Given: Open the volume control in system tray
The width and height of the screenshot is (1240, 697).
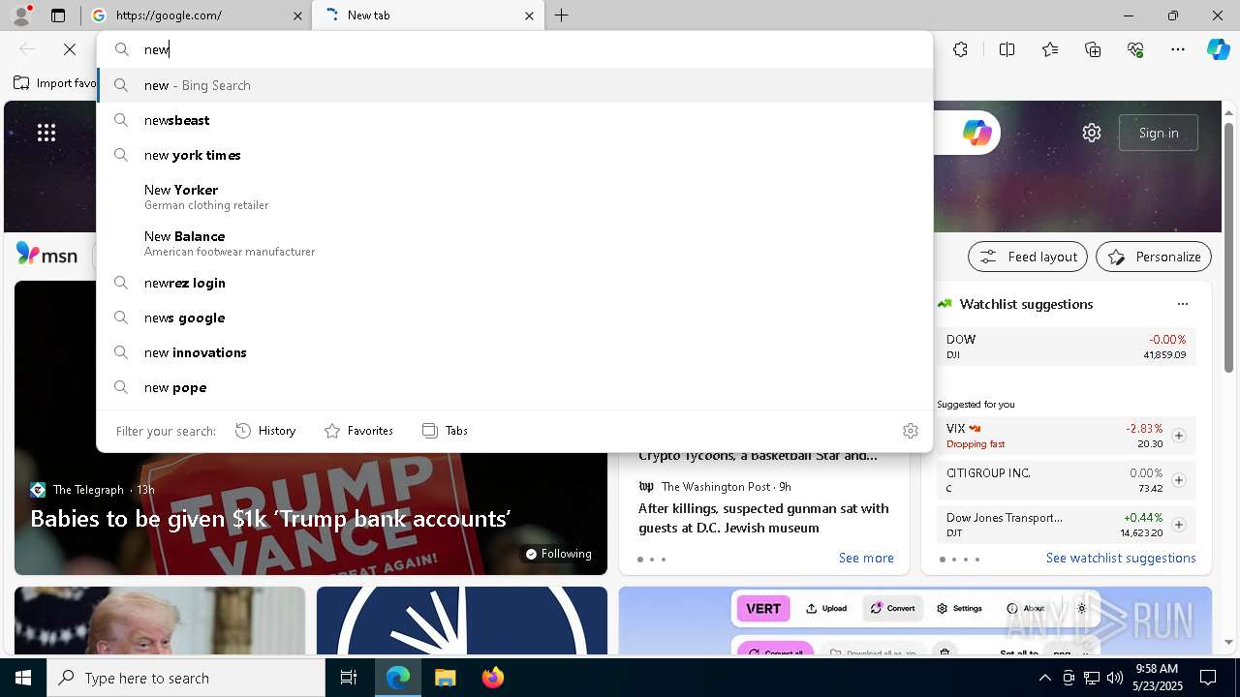Looking at the screenshot, I should [x=1114, y=678].
